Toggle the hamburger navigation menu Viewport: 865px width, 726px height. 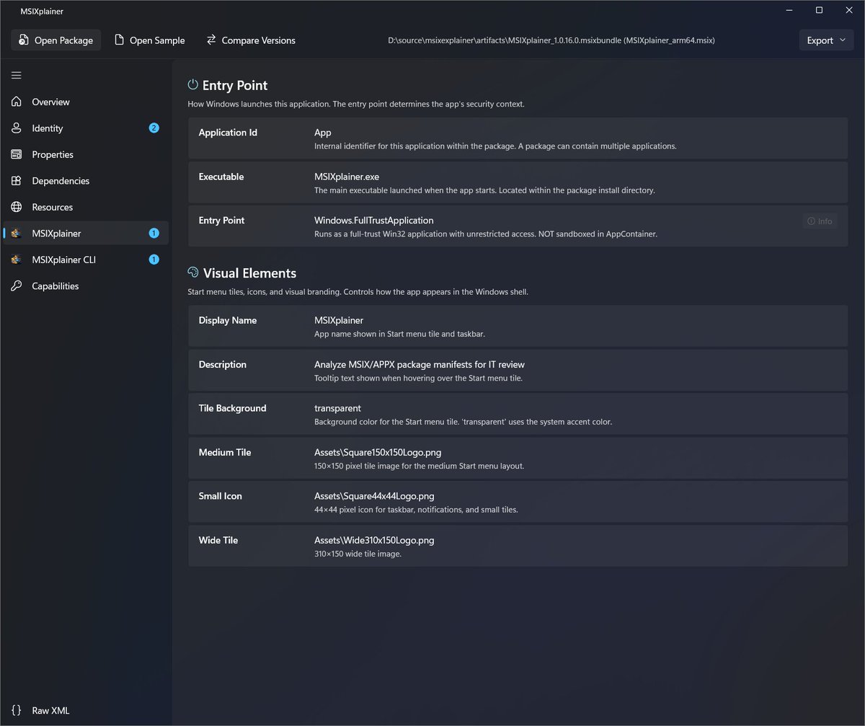(16, 75)
